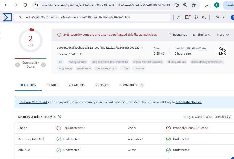Click the security vendors' analysis info icon
Viewport: 234px width, 159px height.
[x=59, y=117]
